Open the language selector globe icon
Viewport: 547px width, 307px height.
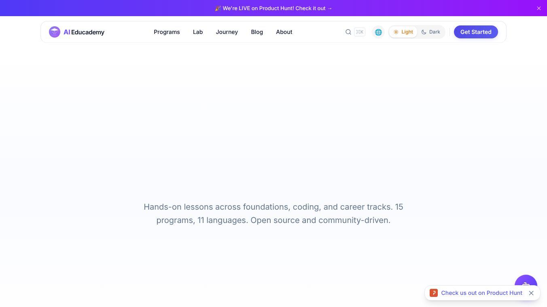(x=378, y=32)
